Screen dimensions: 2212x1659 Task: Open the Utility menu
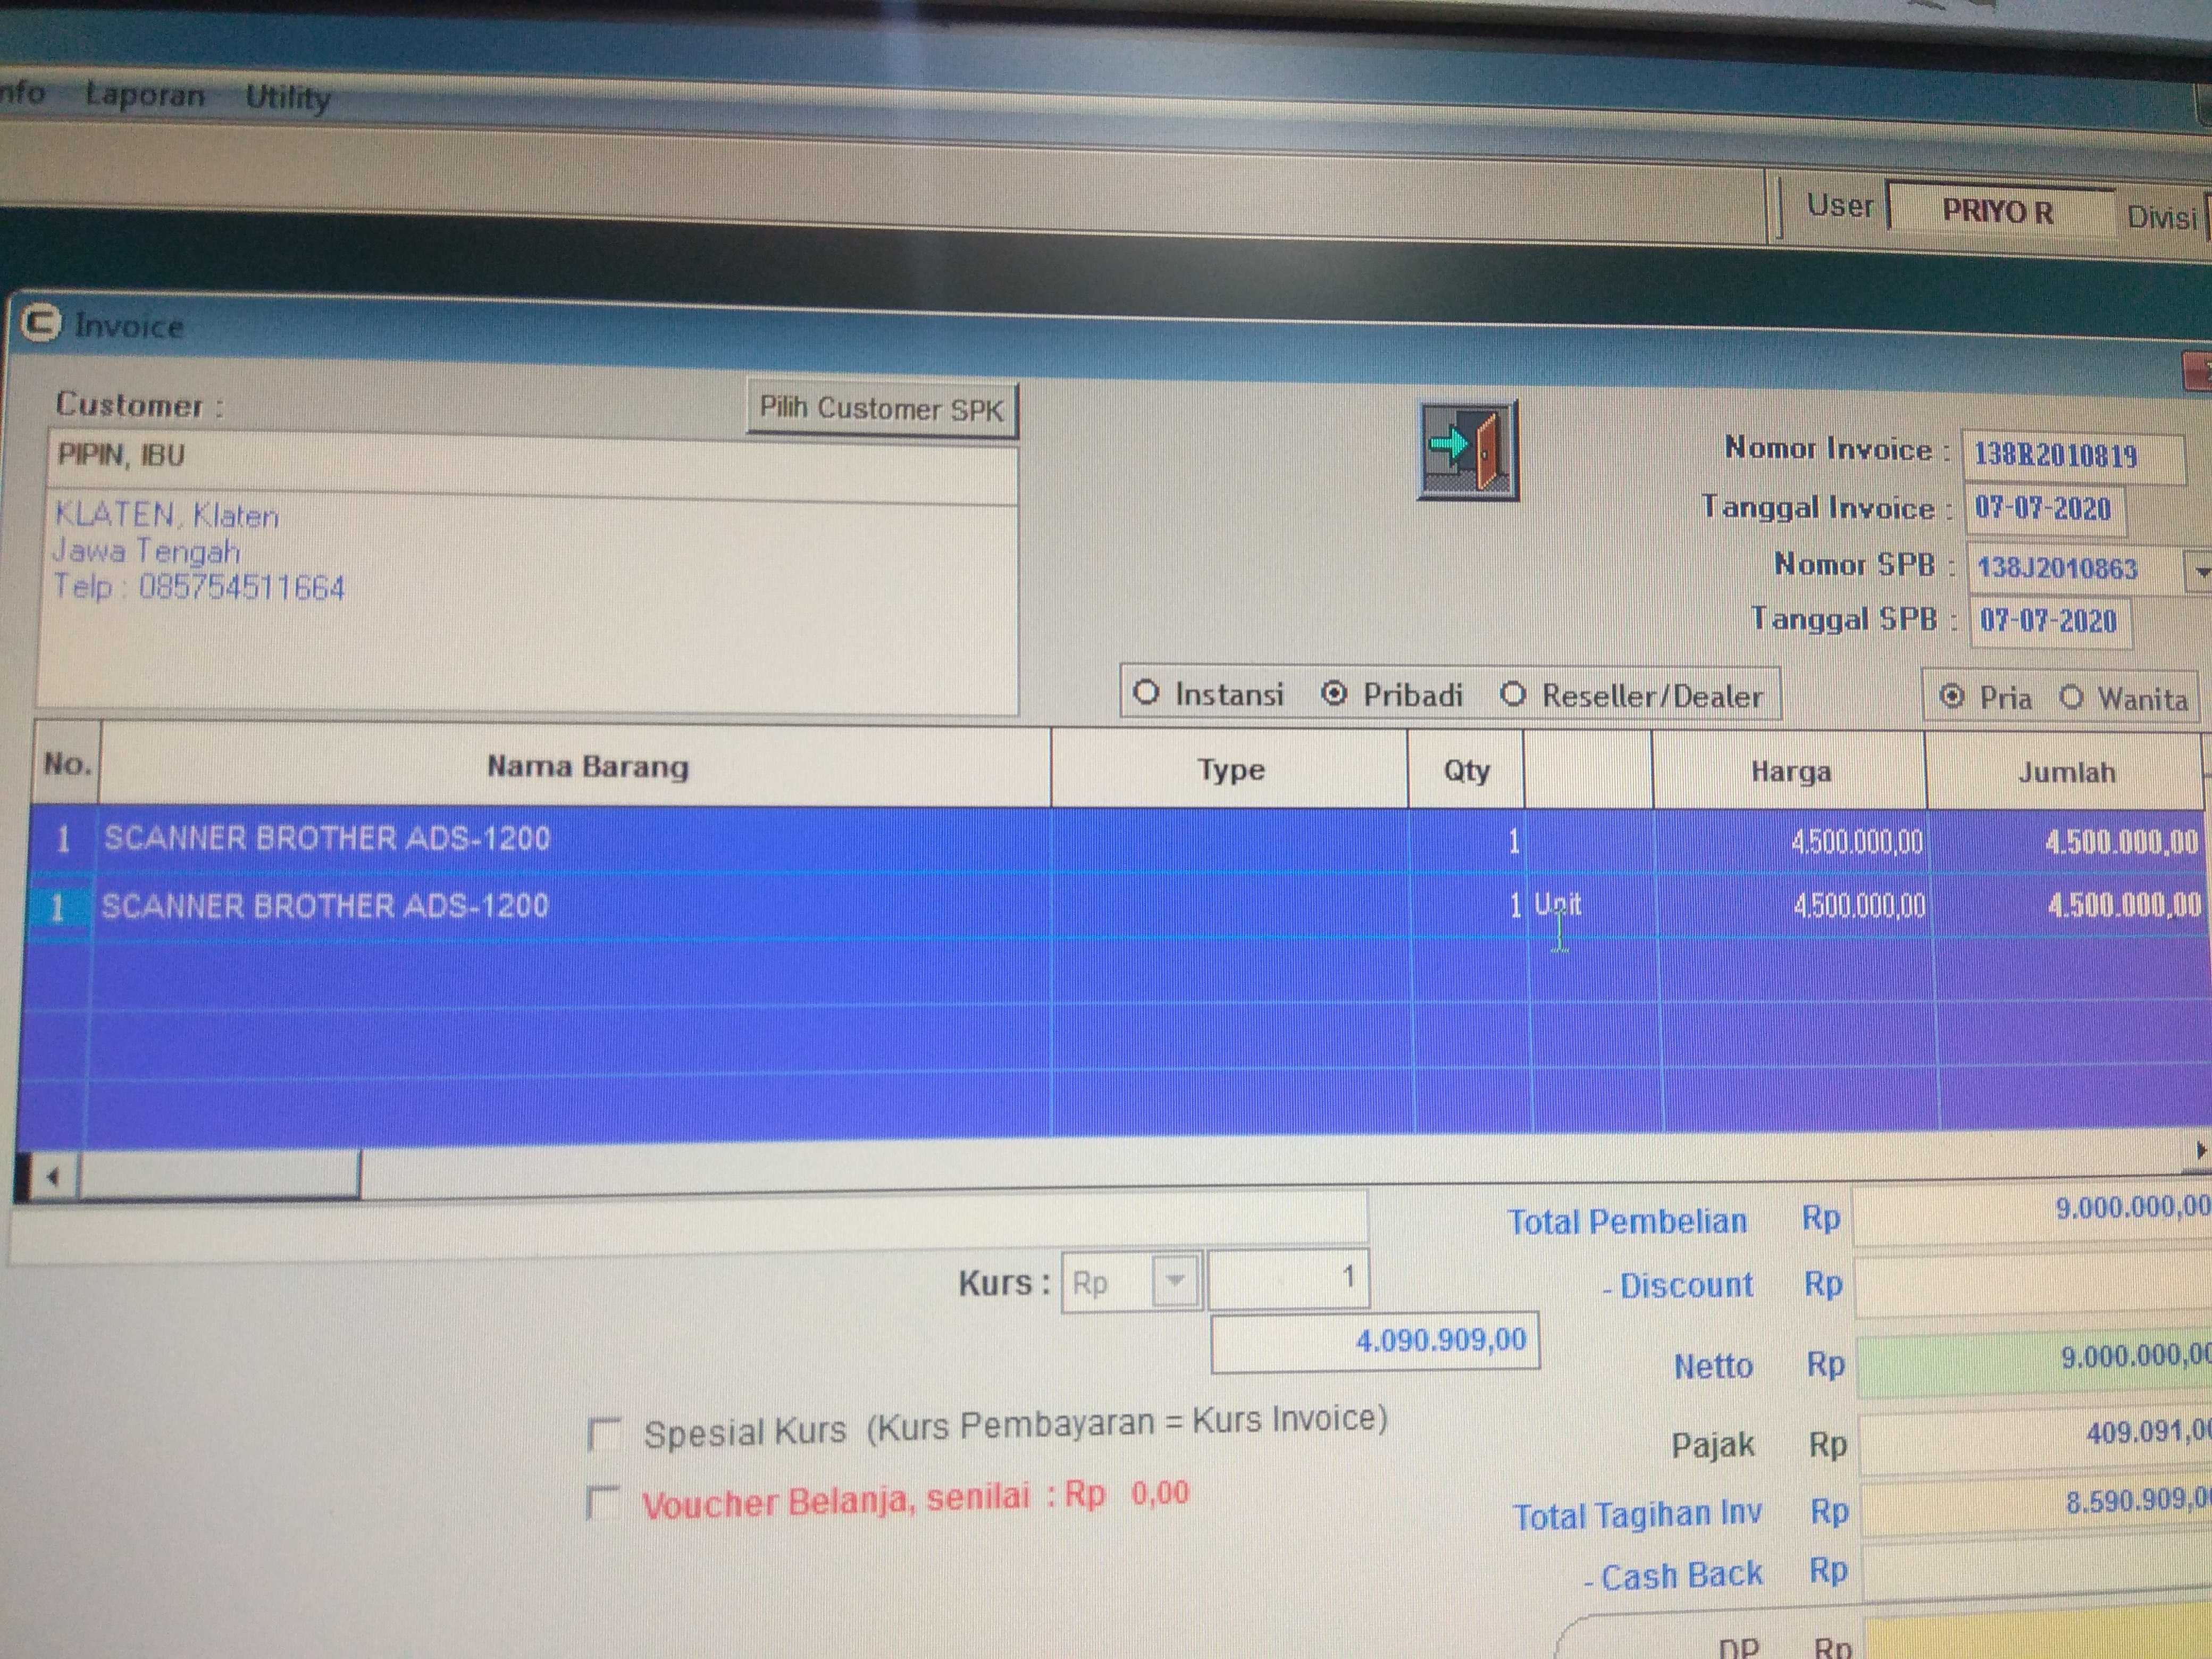pyautogui.click(x=288, y=97)
